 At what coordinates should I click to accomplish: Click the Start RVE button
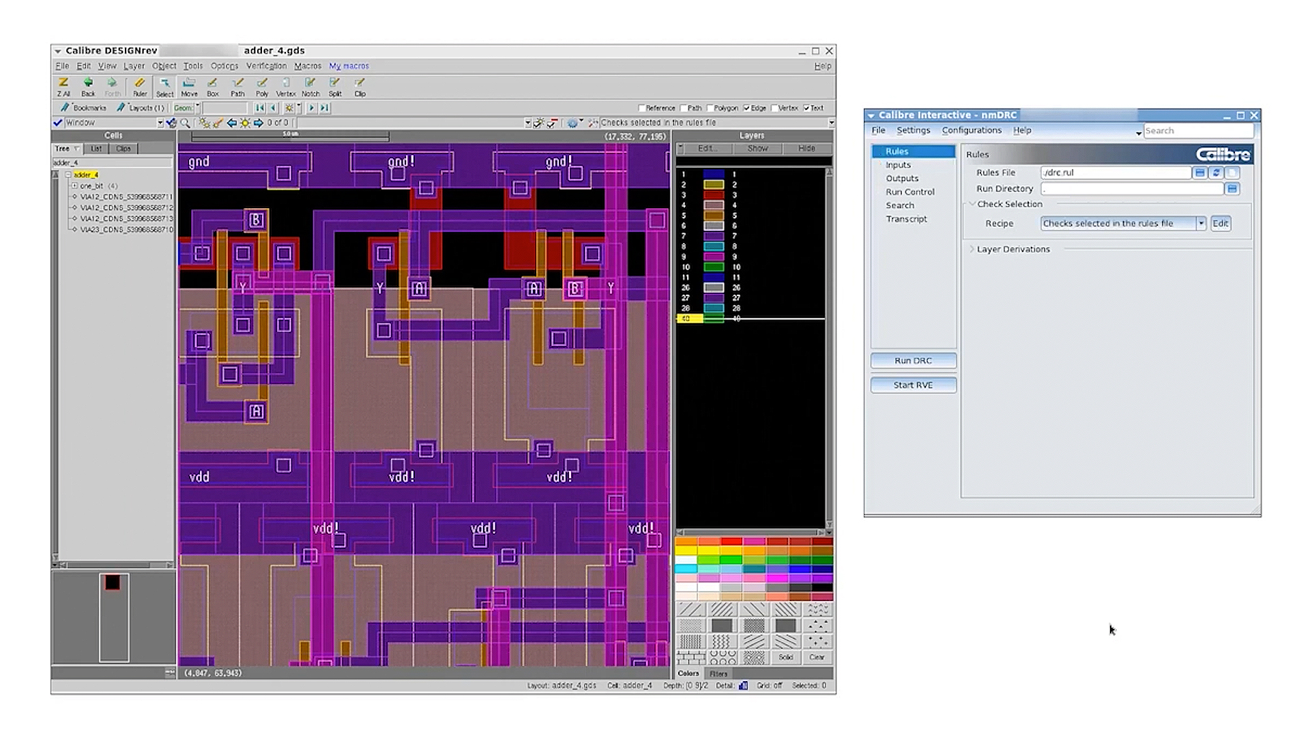[x=913, y=385]
